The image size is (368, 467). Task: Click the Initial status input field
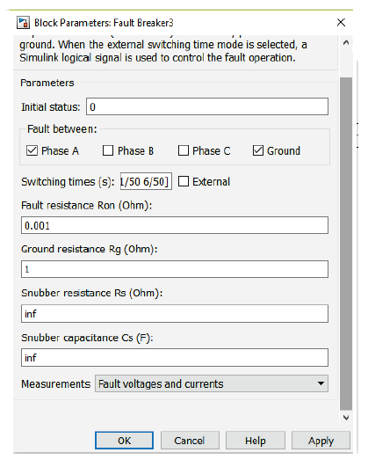point(207,106)
